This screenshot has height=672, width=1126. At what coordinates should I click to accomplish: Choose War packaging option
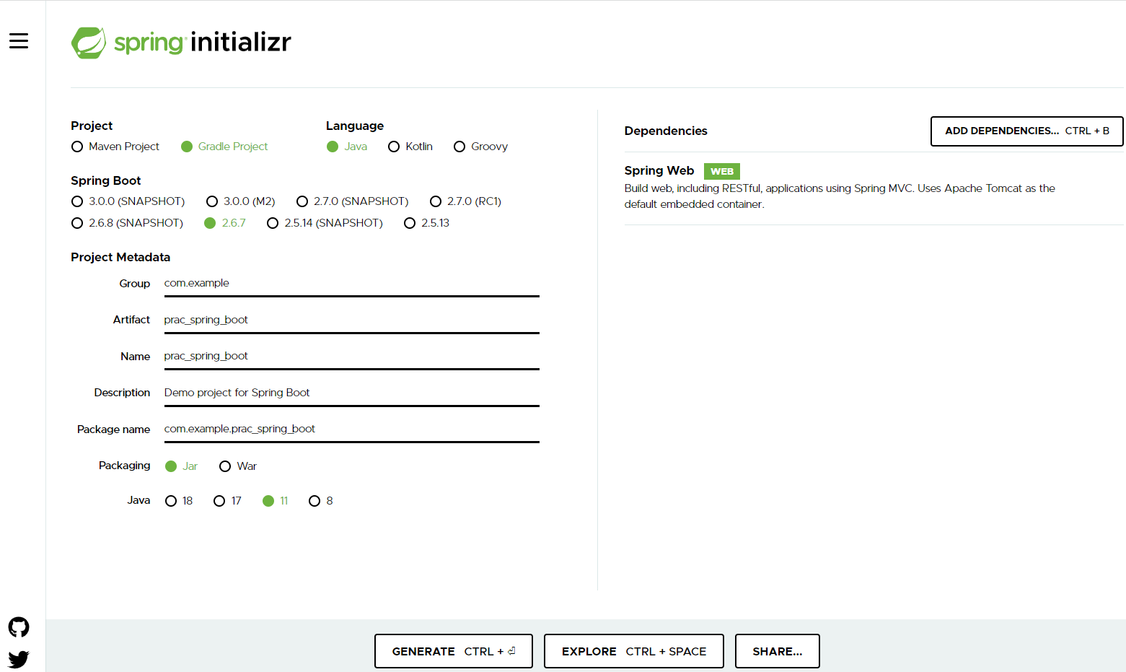click(238, 466)
